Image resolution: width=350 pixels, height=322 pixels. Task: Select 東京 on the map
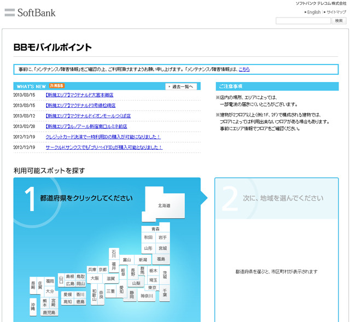[153, 288]
